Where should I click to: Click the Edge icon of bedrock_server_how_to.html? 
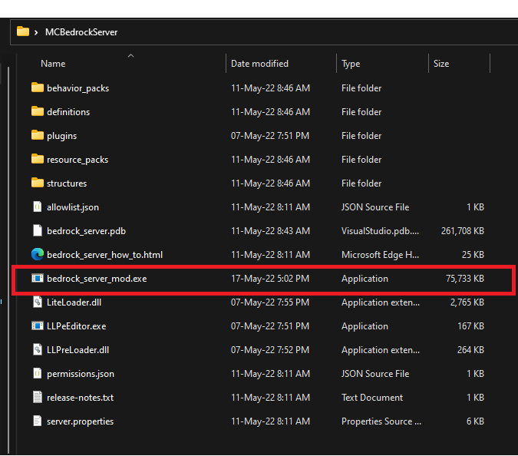[x=38, y=254]
